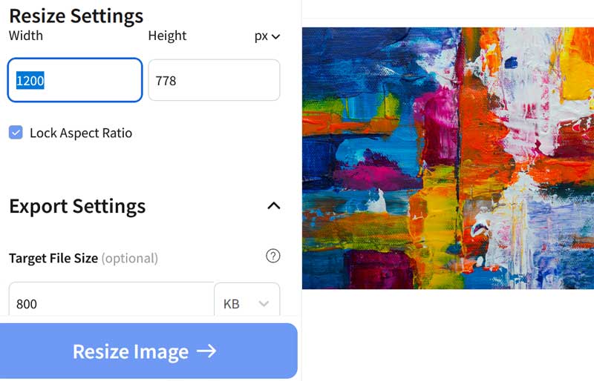Collapse the Export Settings section chevron

[273, 205]
